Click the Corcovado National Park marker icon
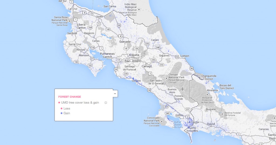The height and width of the screenshot is (145, 276). tap(162, 122)
